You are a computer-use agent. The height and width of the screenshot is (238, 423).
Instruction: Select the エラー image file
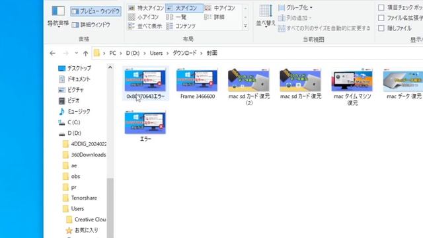(x=145, y=126)
